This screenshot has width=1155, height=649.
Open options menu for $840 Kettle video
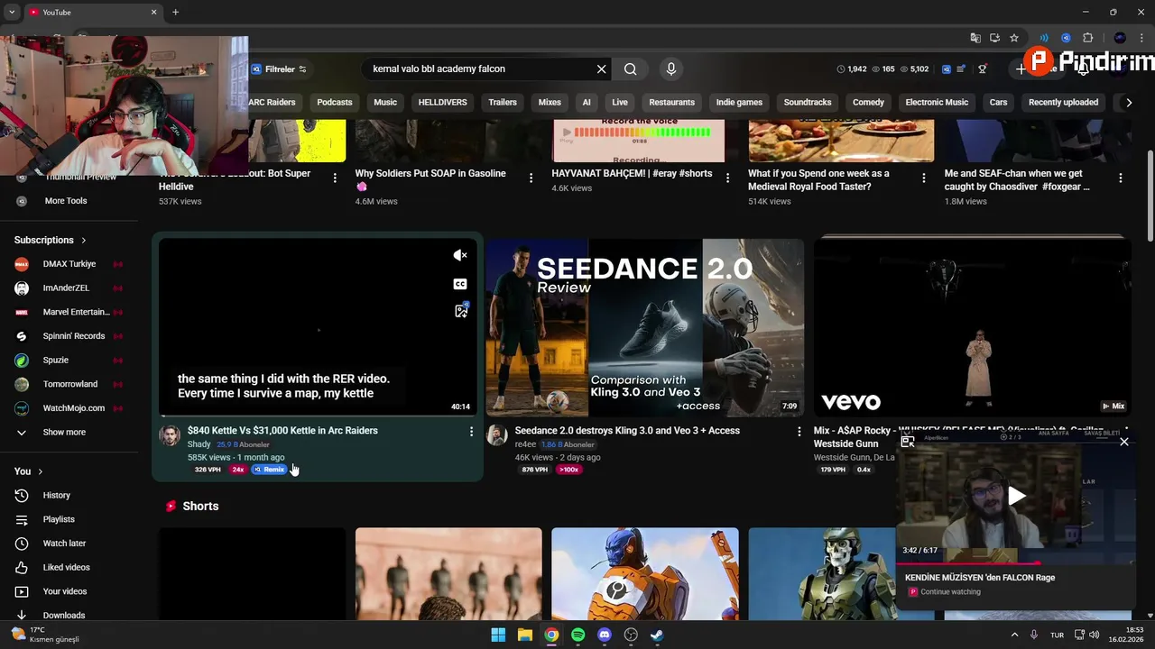coord(471,432)
